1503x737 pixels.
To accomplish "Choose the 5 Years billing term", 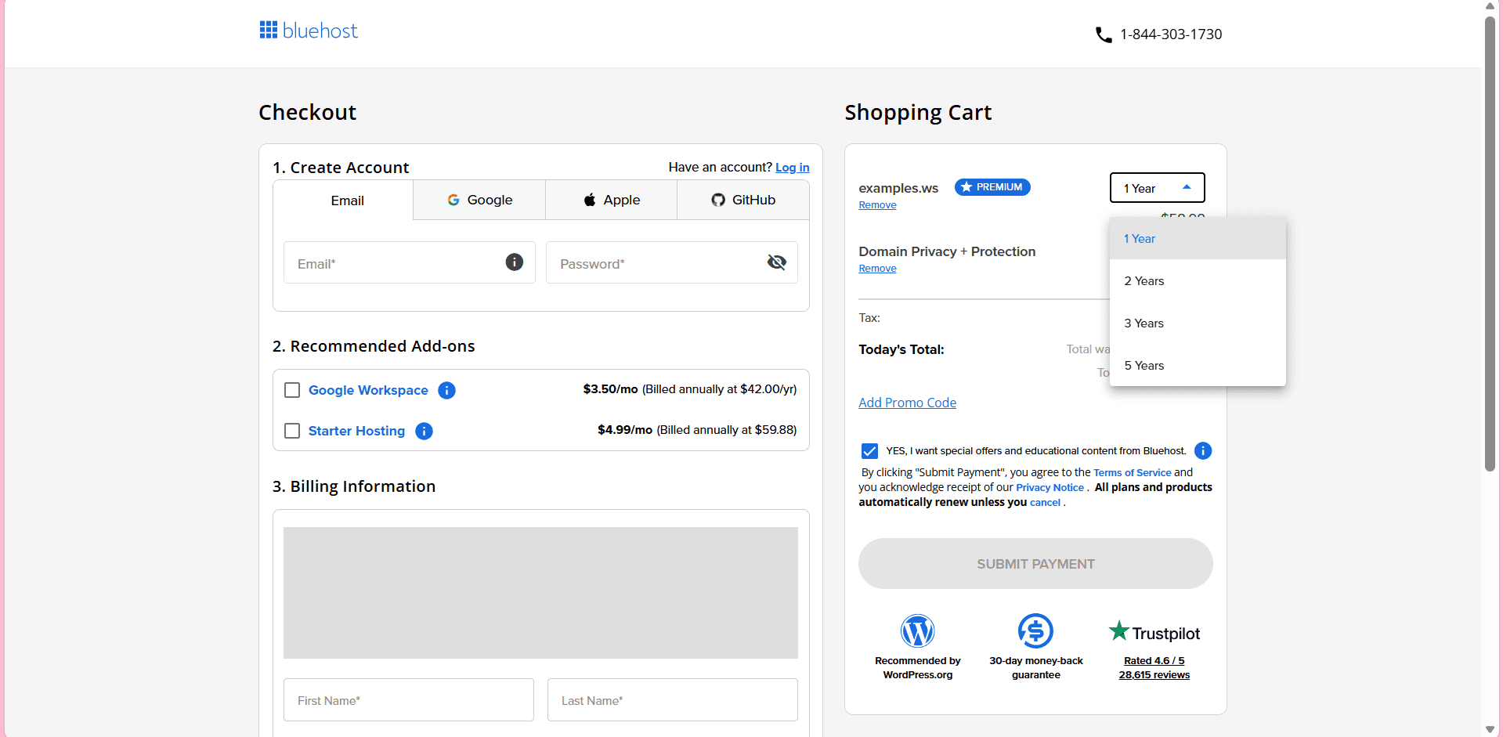I will pyautogui.click(x=1144, y=365).
